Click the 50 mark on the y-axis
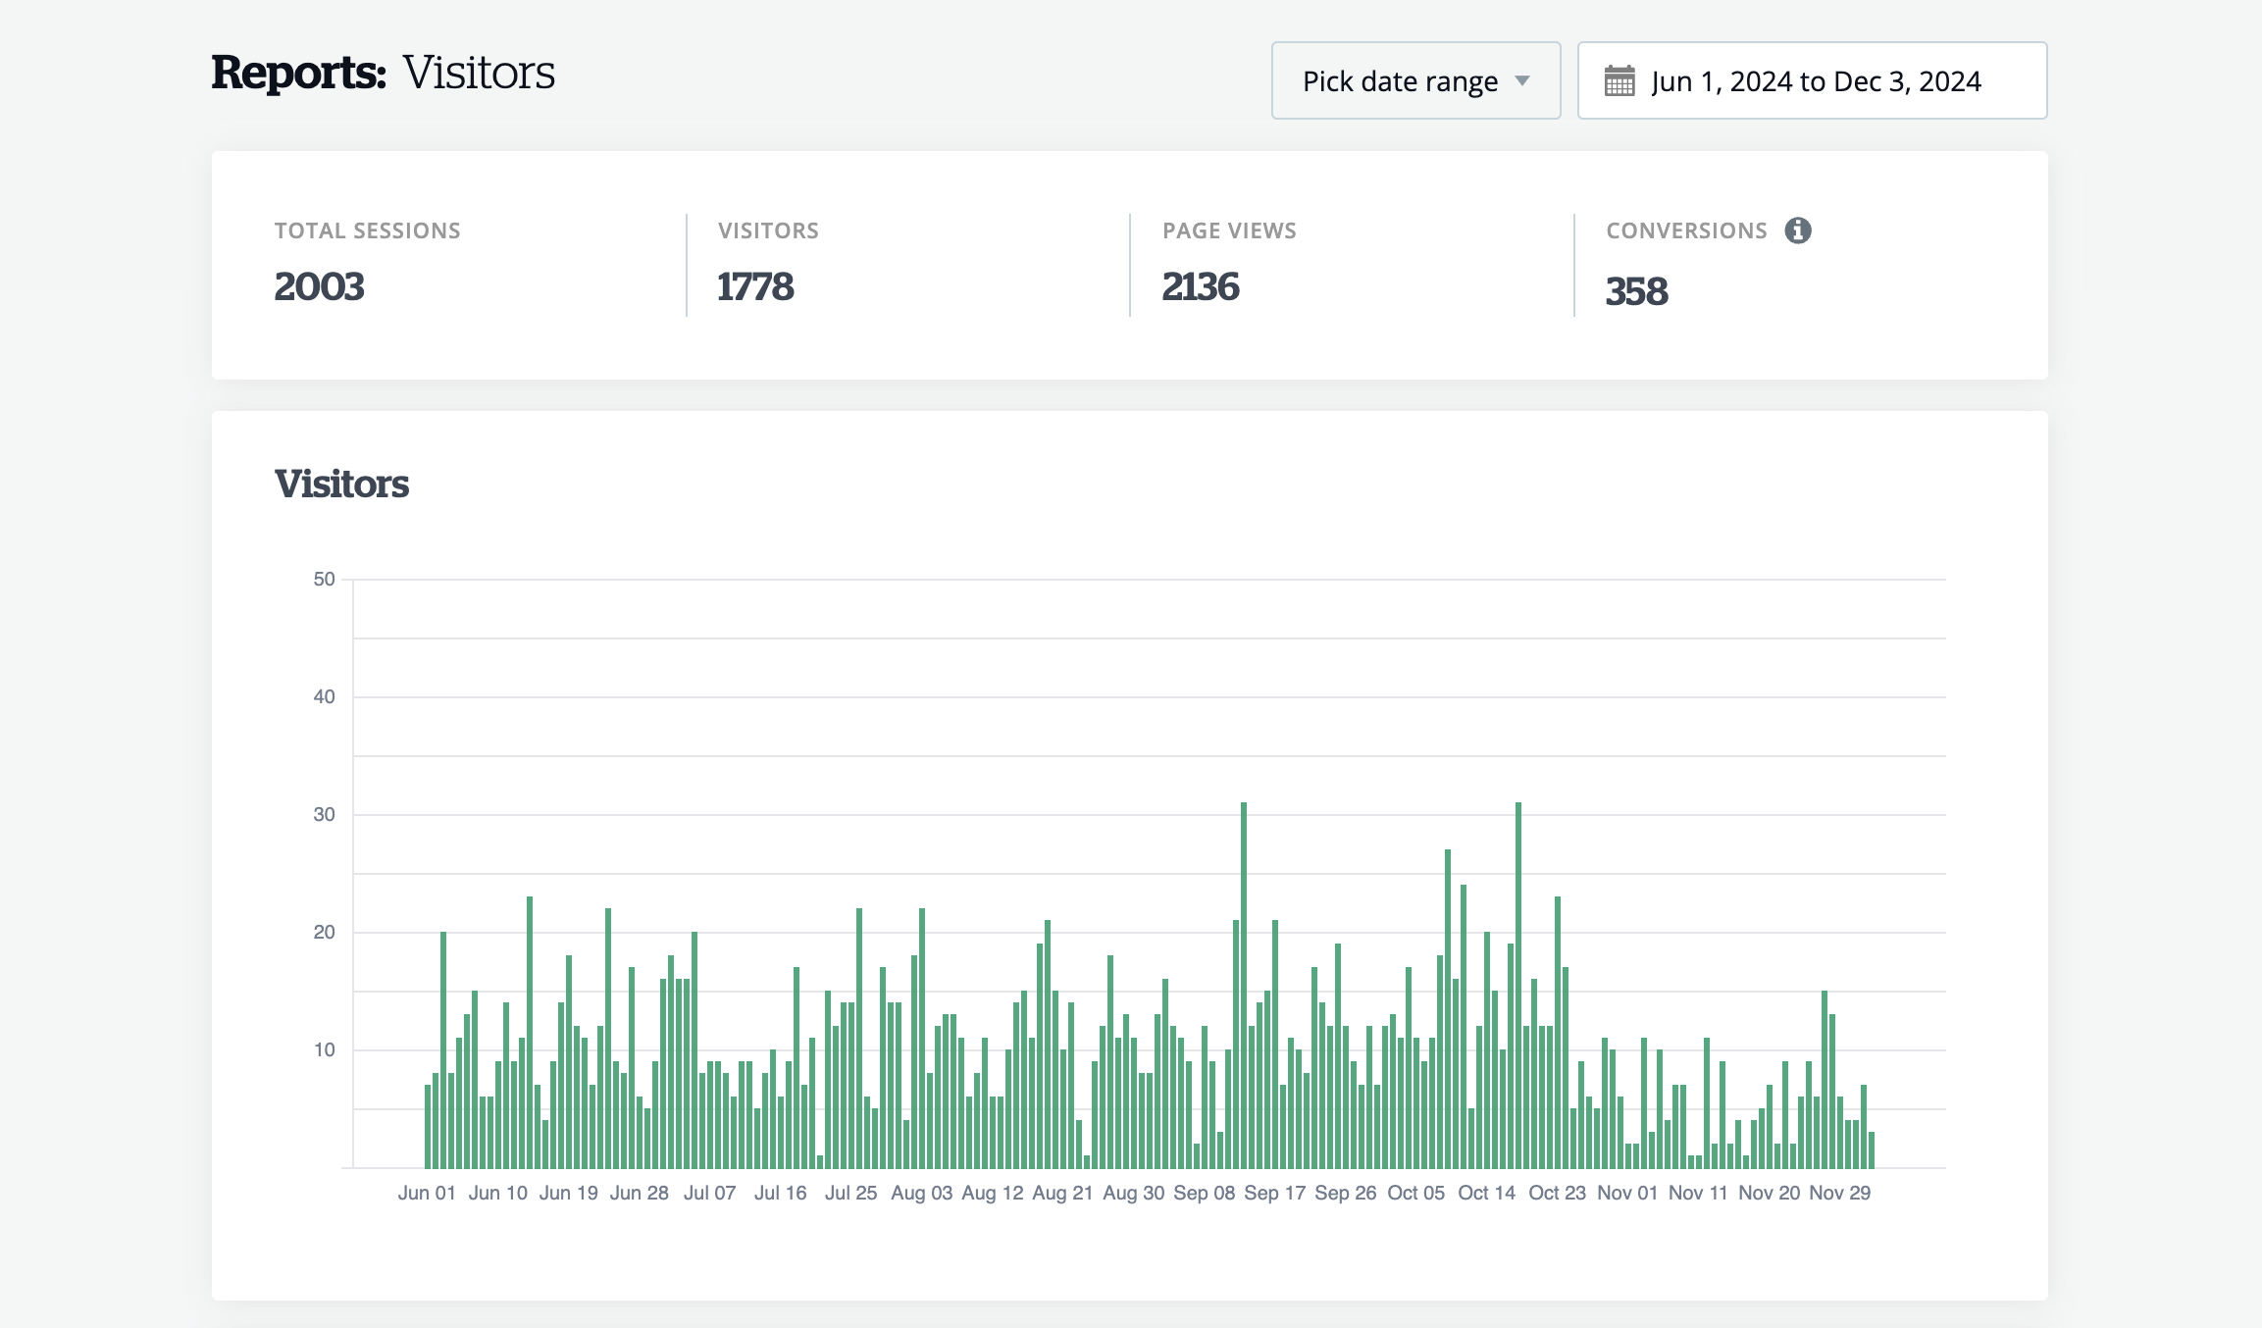Viewport: 2262px width, 1328px height. point(324,579)
